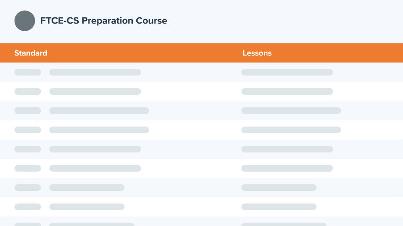Open the first row's lessons placeholder
Screen dimensions: 403x226
pos(287,72)
